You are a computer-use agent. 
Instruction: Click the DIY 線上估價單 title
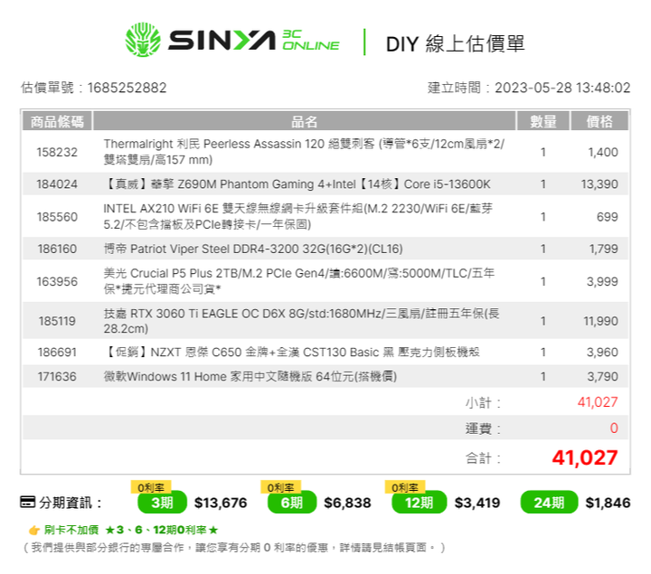[x=456, y=43]
